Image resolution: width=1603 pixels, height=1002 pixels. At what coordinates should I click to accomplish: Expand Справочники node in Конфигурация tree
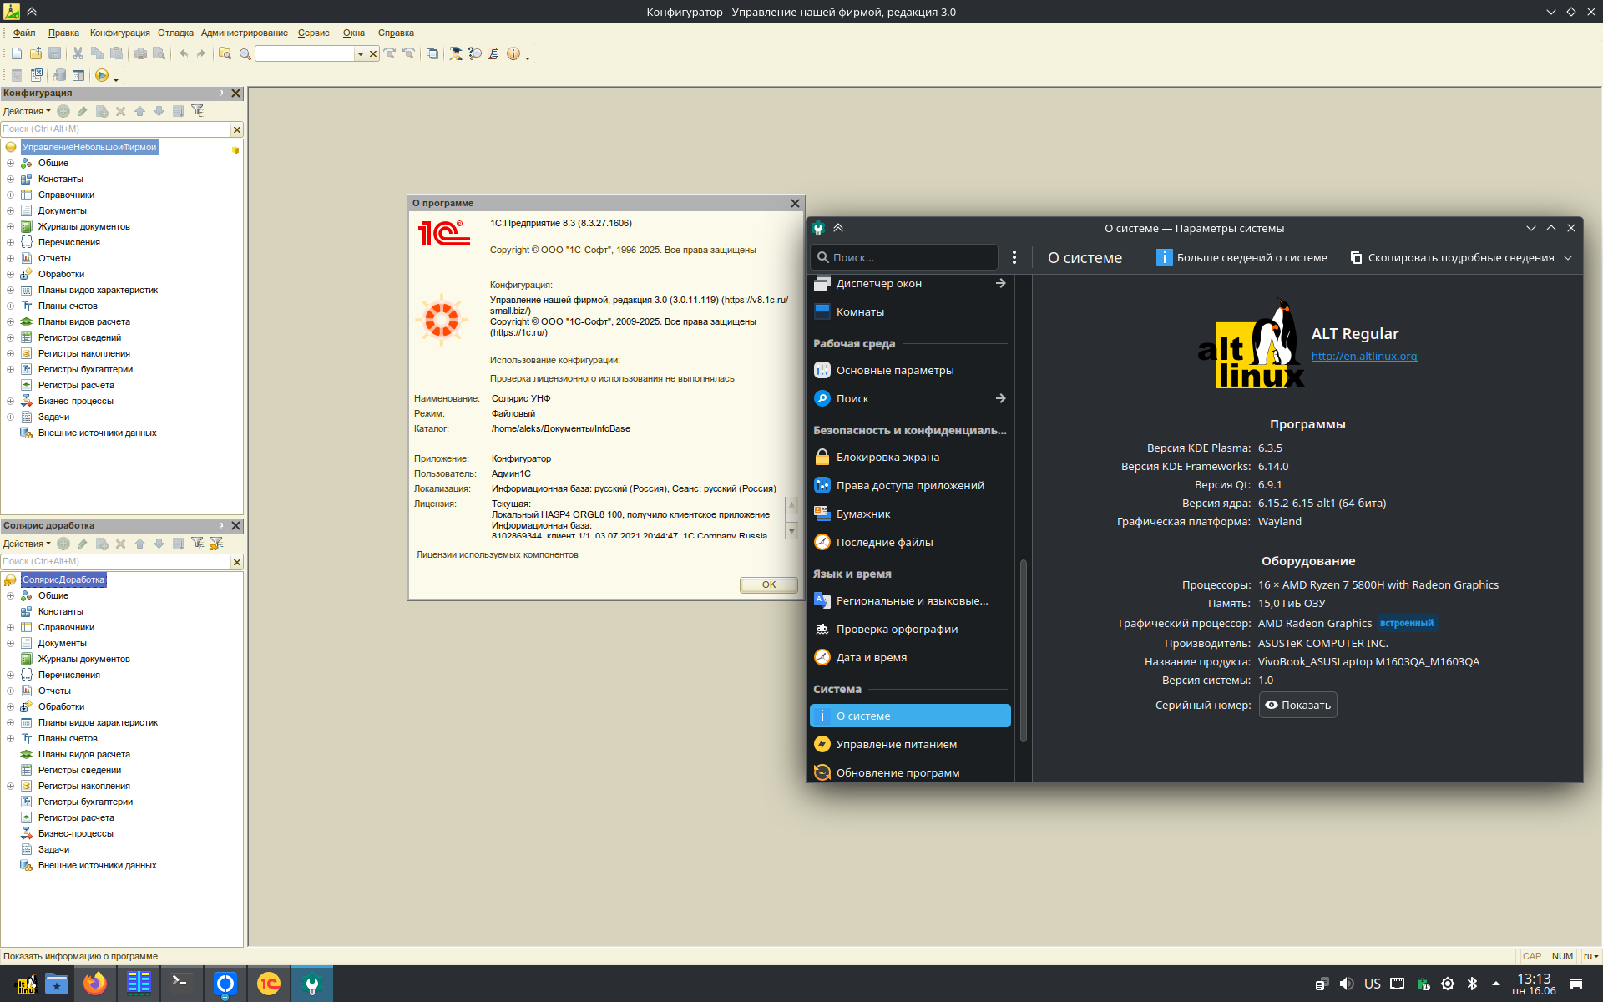(10, 195)
